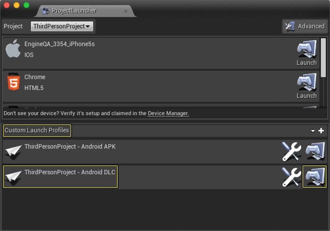Click the HTML5 platform label

click(34, 88)
